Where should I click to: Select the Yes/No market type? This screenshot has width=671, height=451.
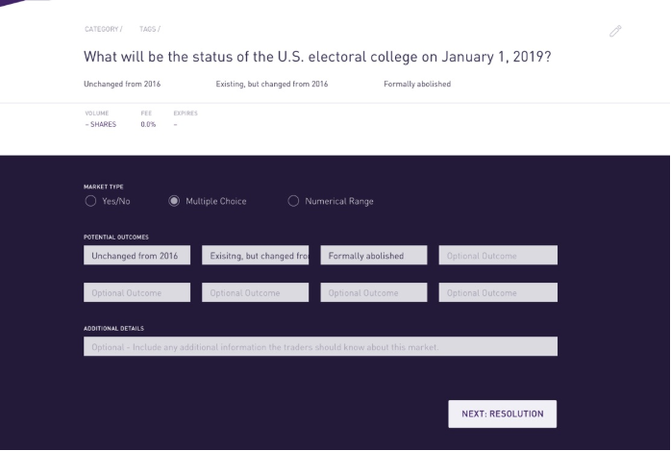click(x=90, y=201)
